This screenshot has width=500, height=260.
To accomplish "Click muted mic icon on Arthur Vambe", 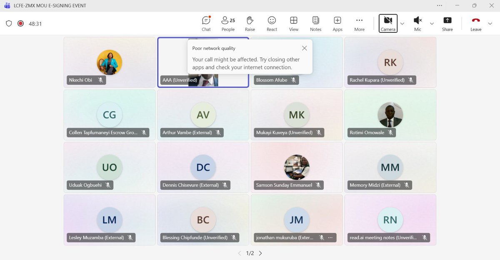I will [218, 132].
